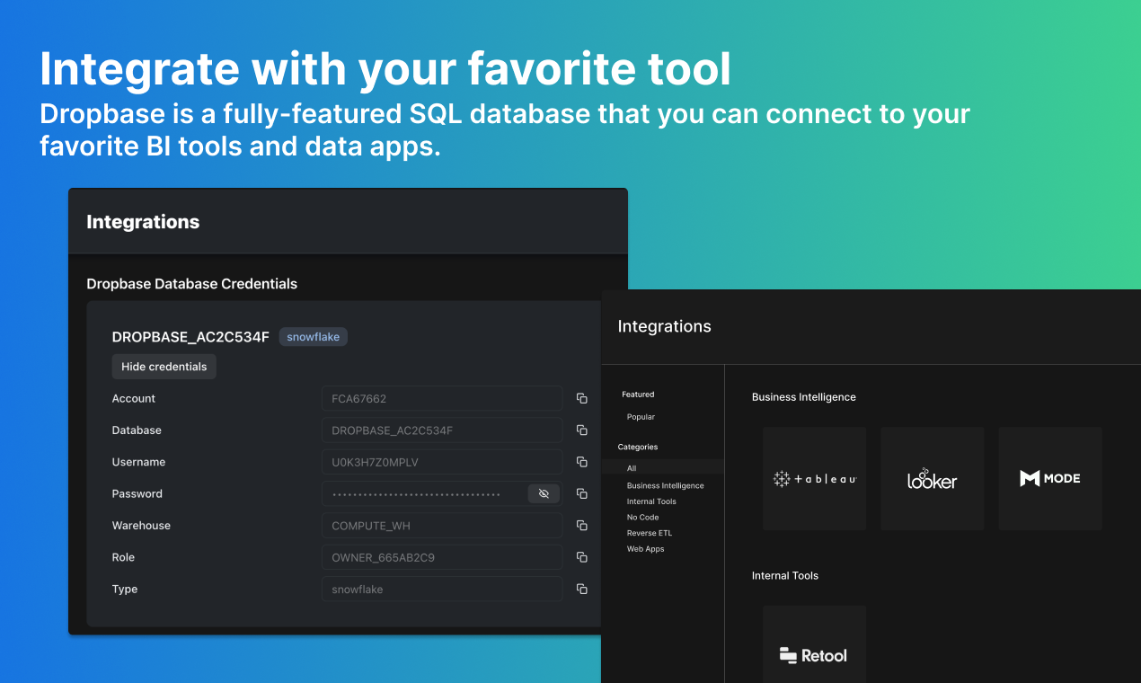Select the Web Apps category

(x=645, y=549)
